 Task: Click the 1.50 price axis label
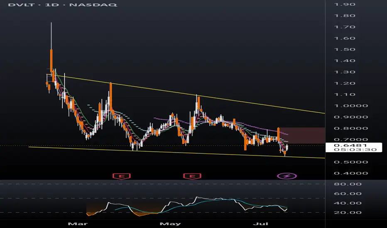[x=345, y=49]
